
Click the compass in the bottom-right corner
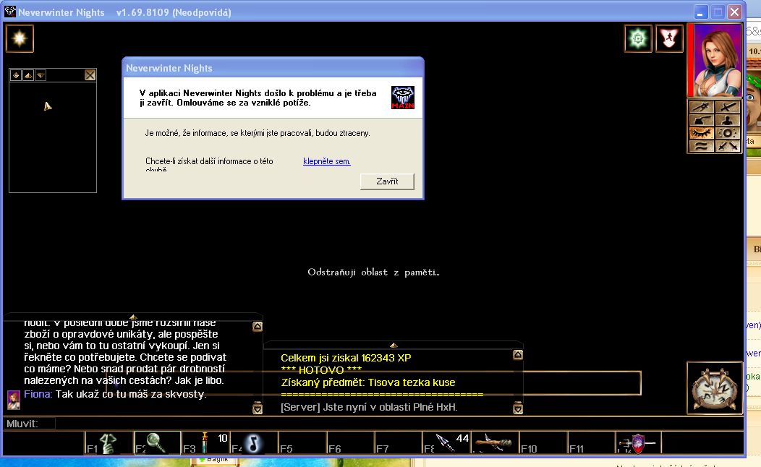[x=715, y=388]
